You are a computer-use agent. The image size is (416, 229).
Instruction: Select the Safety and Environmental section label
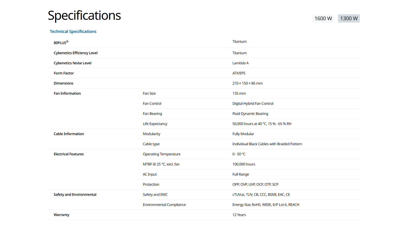(75, 195)
